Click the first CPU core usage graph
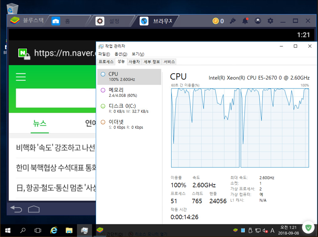The width and height of the screenshot is (318, 237). pyautogui.click(x=205, y=128)
